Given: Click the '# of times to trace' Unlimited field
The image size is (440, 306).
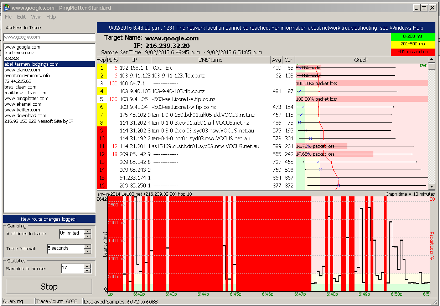Looking at the screenshot, I should click(x=72, y=234).
